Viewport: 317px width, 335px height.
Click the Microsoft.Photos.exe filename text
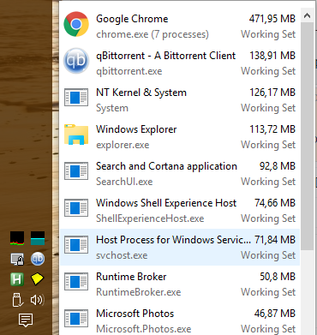[144, 329]
